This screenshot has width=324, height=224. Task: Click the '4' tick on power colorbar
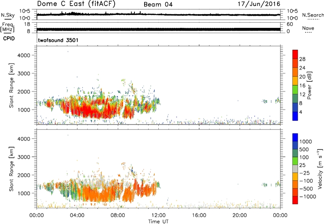[301, 112]
